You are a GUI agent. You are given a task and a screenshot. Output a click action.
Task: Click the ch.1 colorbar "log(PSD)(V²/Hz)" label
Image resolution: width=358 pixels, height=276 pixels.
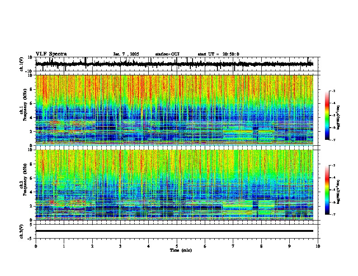pos(338,117)
